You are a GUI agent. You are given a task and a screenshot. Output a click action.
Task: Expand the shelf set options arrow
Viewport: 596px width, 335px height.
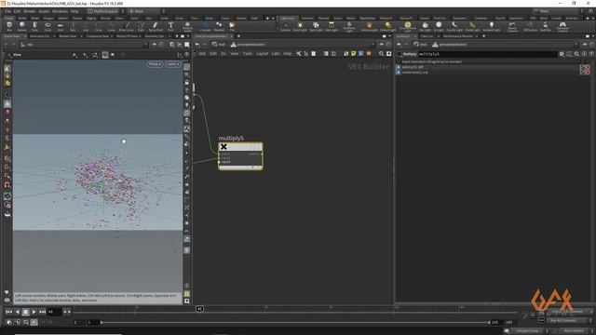click(x=273, y=18)
